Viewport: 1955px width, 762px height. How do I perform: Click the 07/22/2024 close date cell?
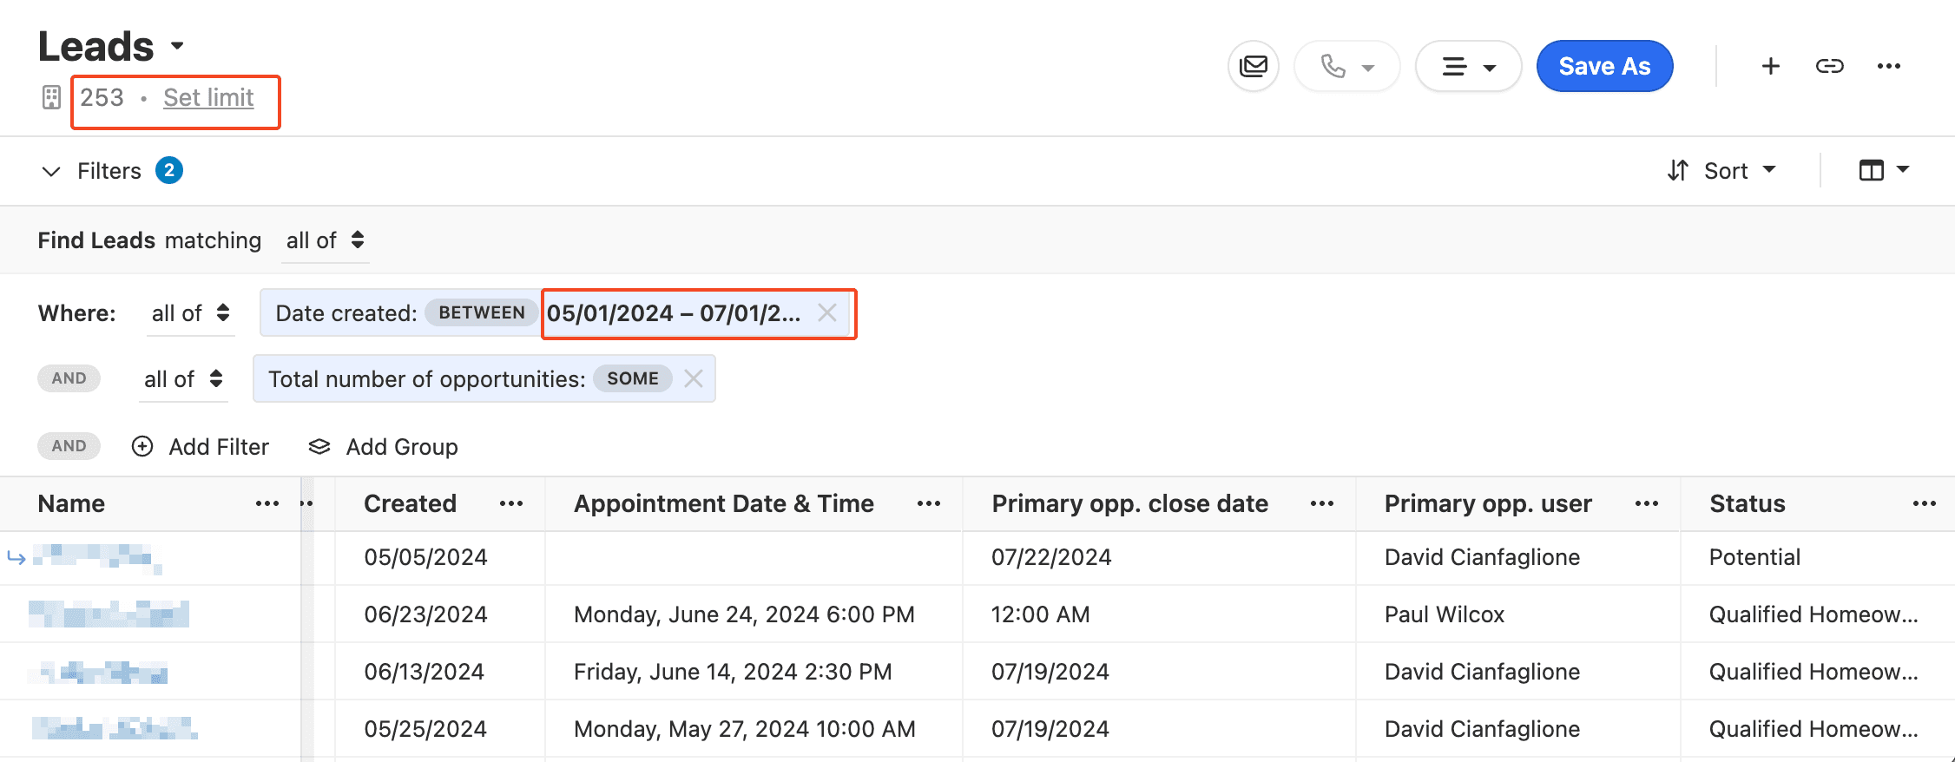[x=1051, y=557]
